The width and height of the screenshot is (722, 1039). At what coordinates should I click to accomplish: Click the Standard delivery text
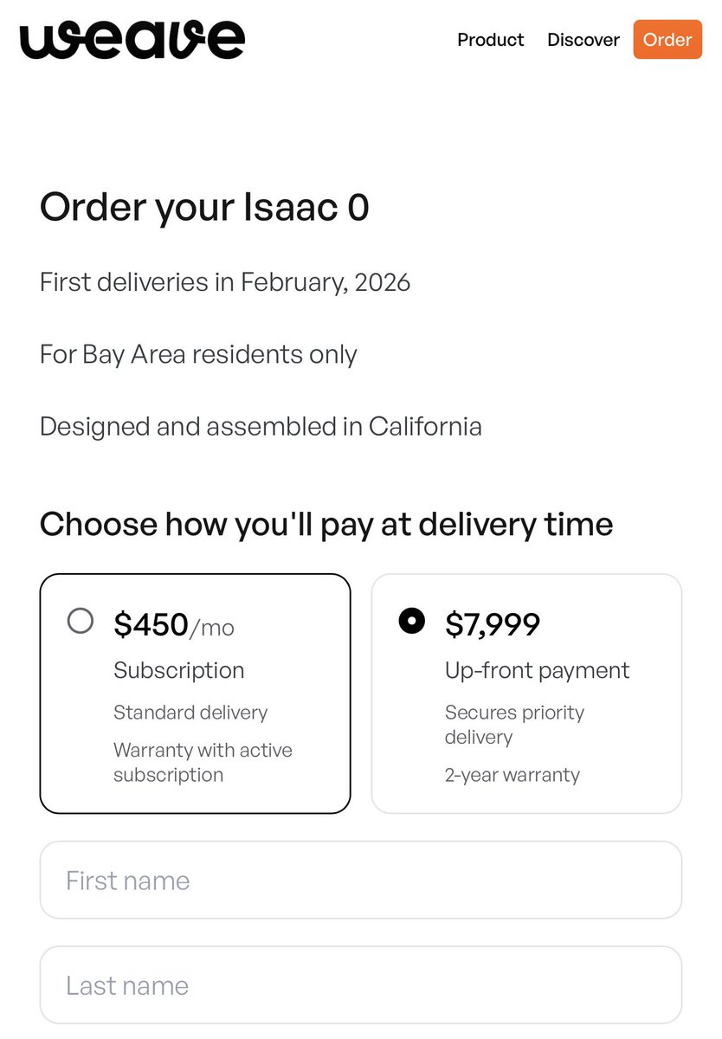(x=190, y=713)
